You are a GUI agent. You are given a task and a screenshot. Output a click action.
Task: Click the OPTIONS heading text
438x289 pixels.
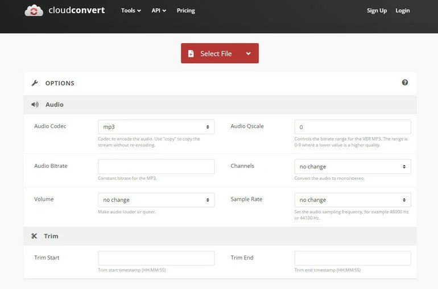click(60, 83)
